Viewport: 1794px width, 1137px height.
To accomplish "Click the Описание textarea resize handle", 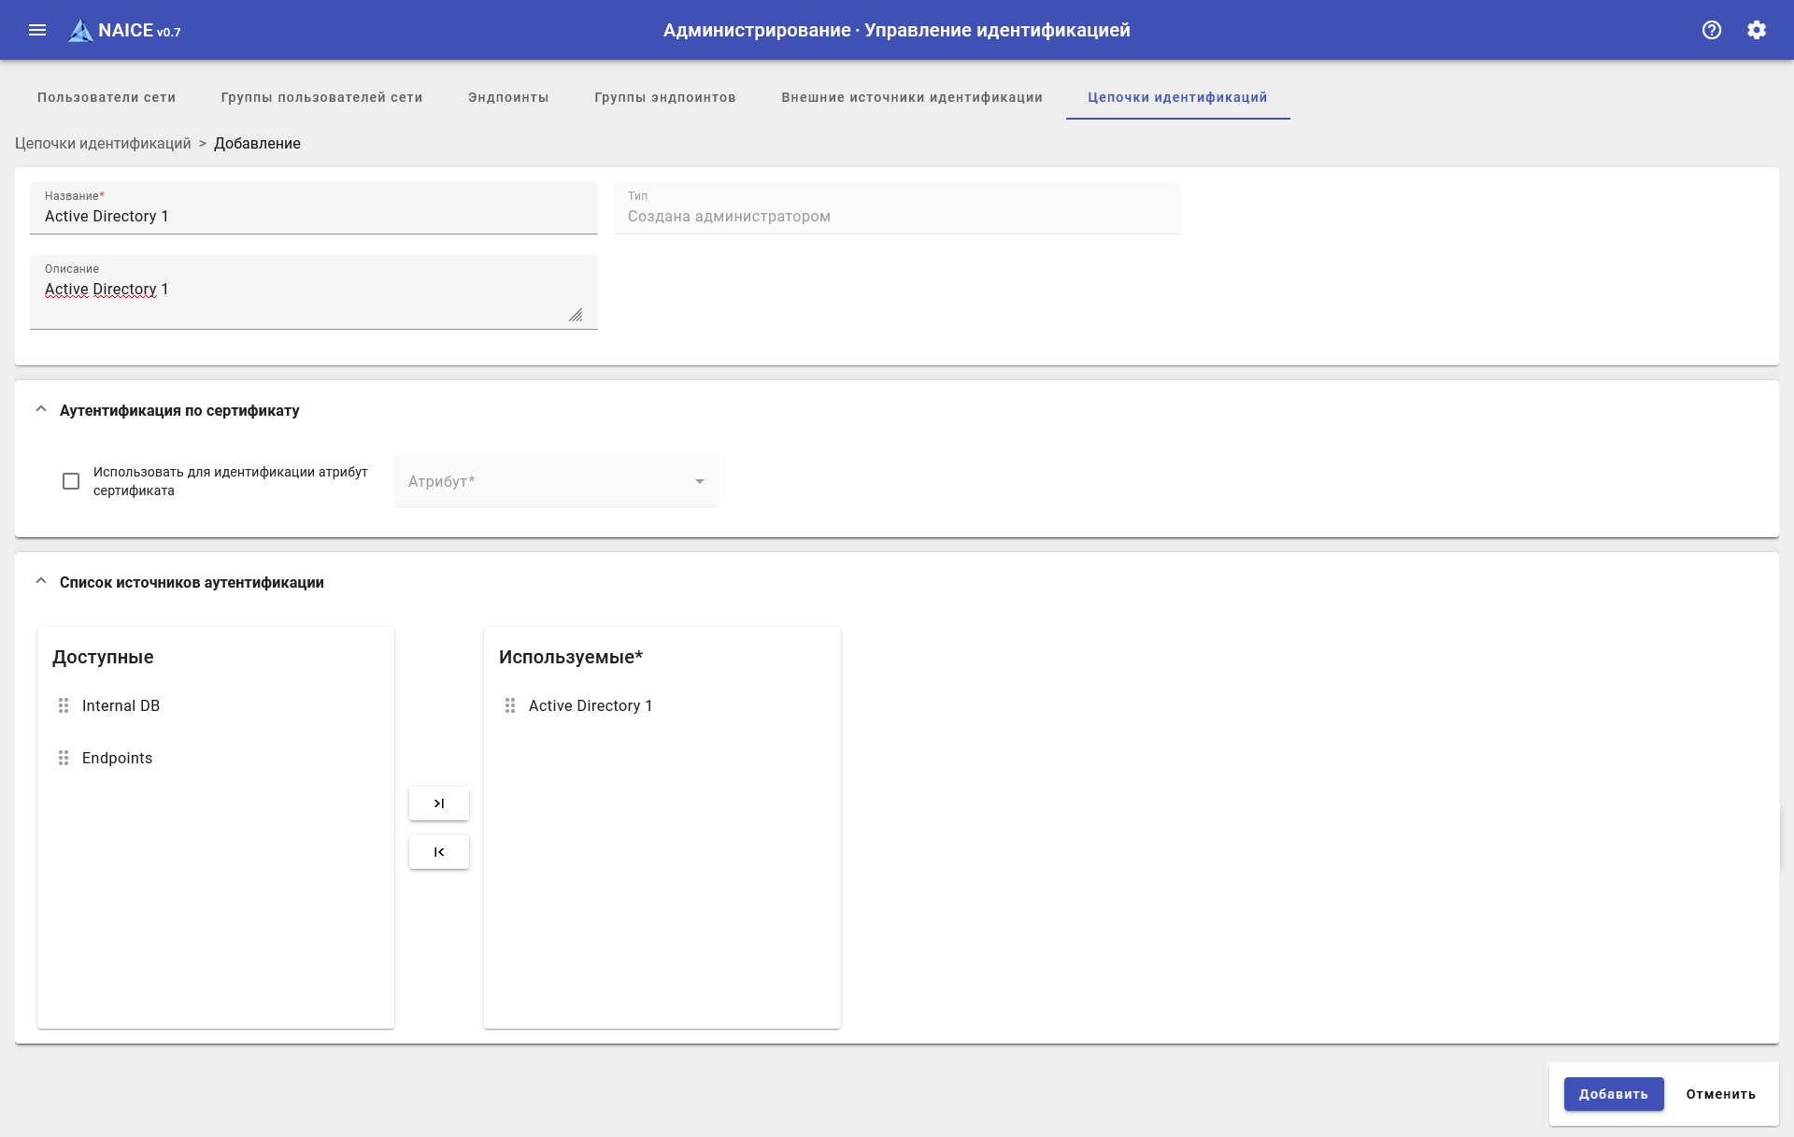I will pyautogui.click(x=576, y=316).
